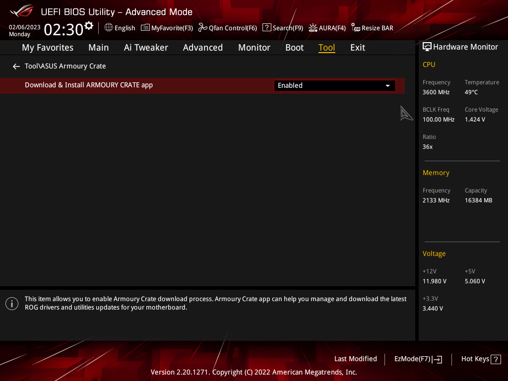Click the Hardware Monitor title
The width and height of the screenshot is (508, 381).
(x=465, y=47)
